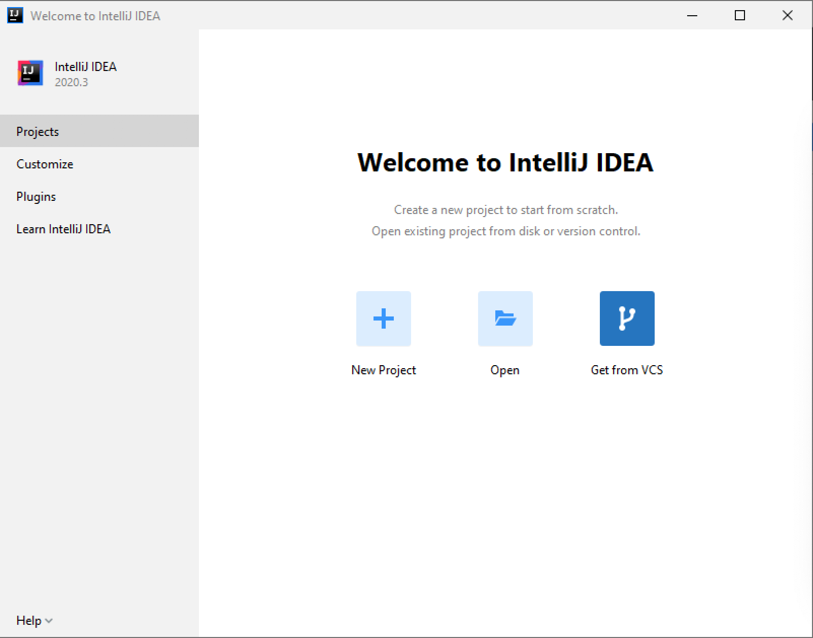The image size is (813, 638).
Task: Select the Projects tab
Action: [99, 131]
